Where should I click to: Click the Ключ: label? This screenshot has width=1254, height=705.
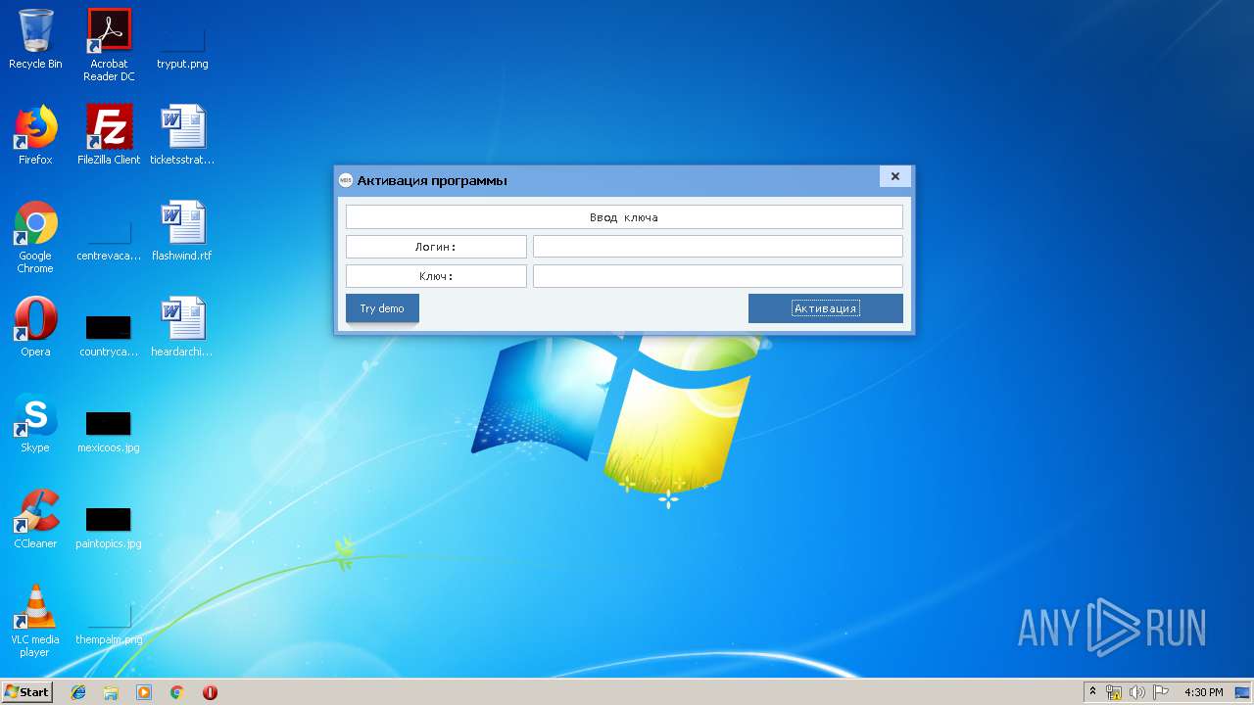436,276
